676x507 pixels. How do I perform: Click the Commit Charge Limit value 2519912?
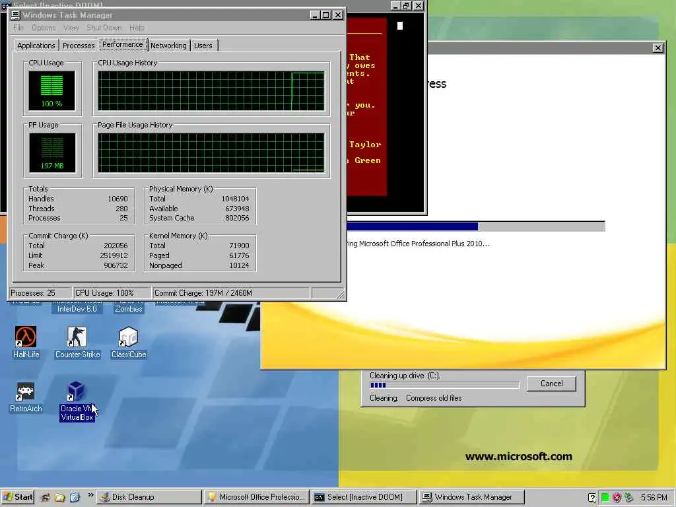(114, 255)
